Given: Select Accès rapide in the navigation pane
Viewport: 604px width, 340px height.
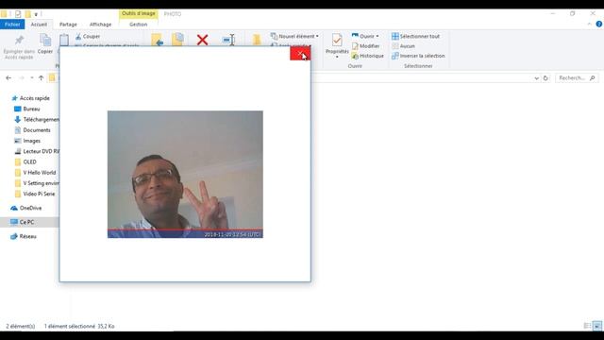Looking at the screenshot, I should [30, 98].
